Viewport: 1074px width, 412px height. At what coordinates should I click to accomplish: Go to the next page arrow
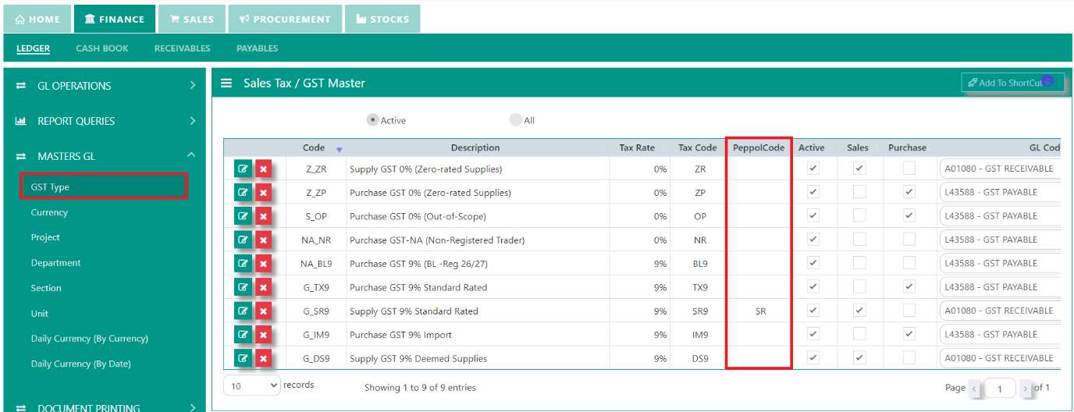coord(1026,388)
